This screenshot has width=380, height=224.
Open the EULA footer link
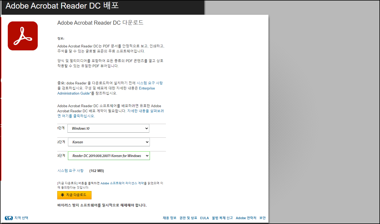(x=204, y=218)
